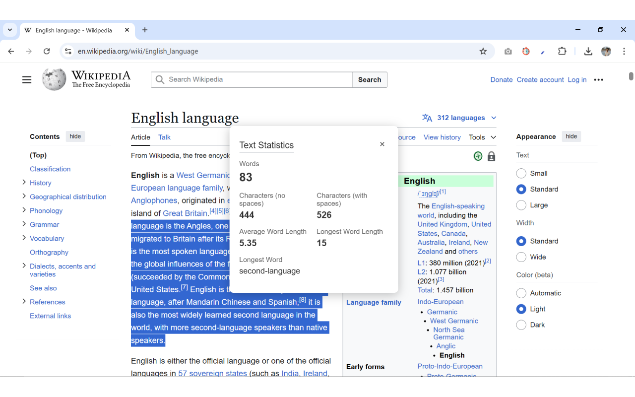Open Wikipedia main hamburger menu
This screenshot has height=397, width=635.
point(27,79)
